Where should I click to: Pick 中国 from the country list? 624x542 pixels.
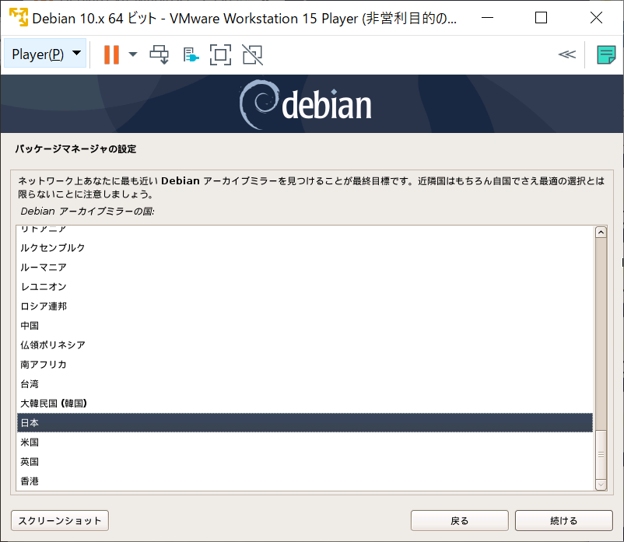[x=305, y=326]
